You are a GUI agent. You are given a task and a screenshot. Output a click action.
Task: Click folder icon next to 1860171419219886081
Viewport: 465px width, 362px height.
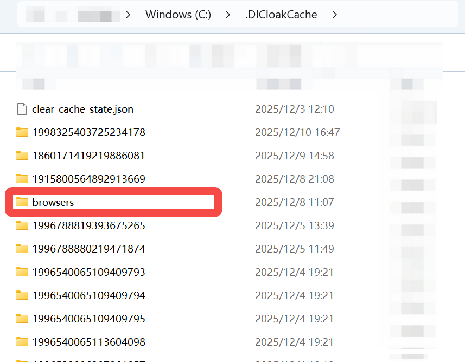tap(22, 156)
